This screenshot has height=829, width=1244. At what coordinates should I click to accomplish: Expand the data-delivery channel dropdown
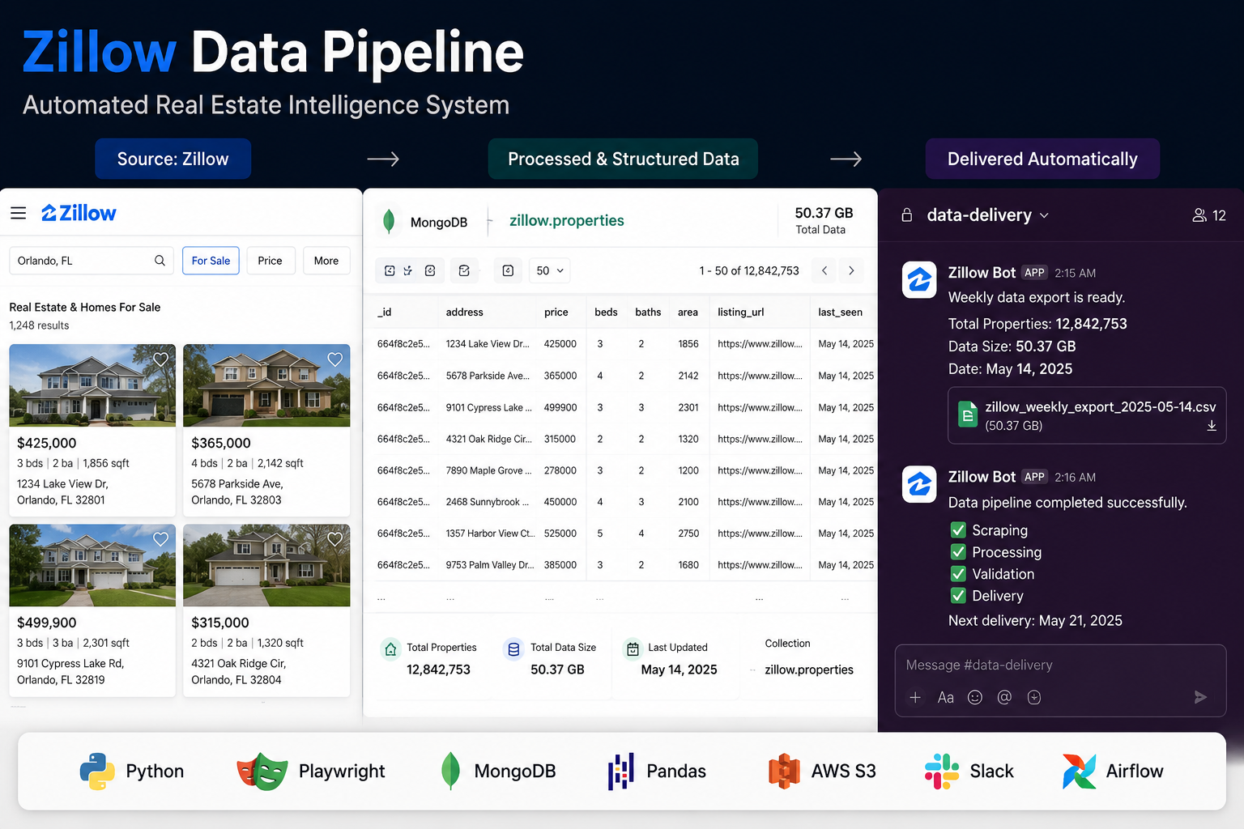coord(1044,215)
